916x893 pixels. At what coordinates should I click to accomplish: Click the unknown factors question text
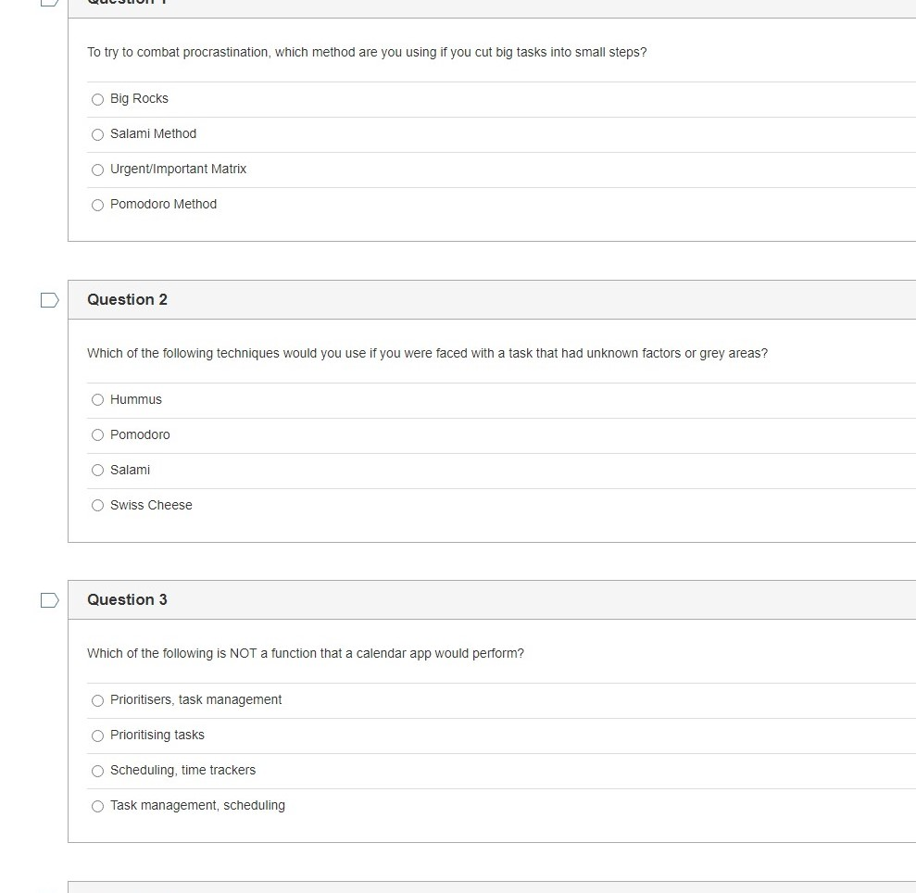(x=427, y=353)
